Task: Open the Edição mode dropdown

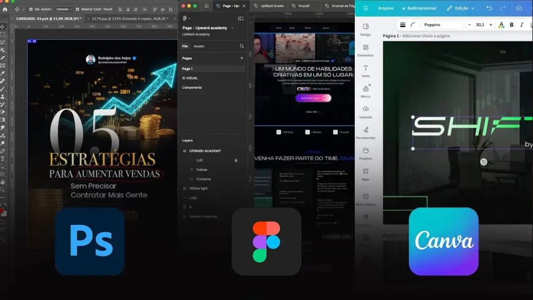Action: pos(460,8)
